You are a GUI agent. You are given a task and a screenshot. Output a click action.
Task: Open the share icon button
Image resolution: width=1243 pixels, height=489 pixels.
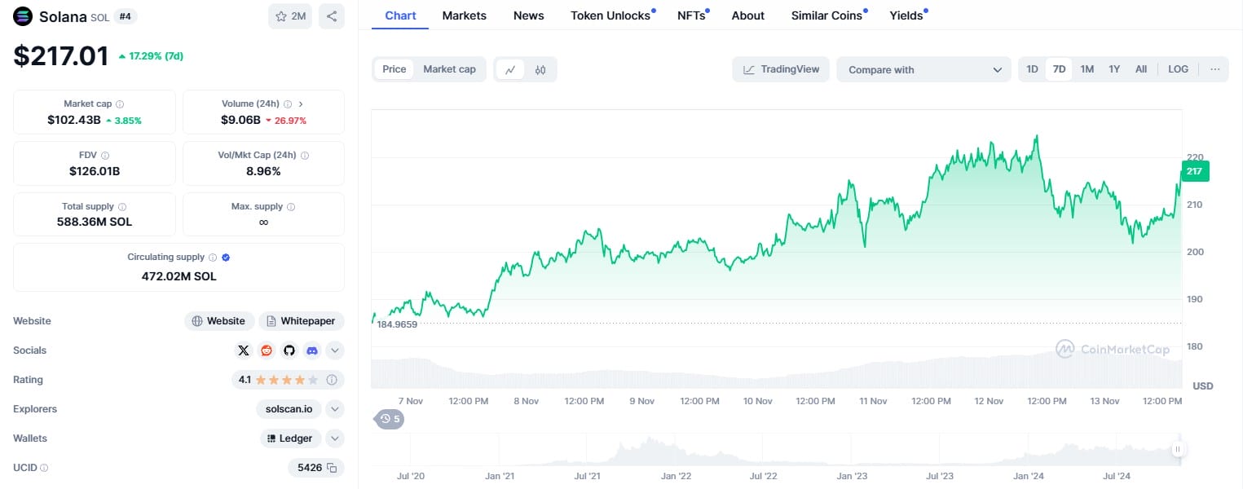point(332,16)
